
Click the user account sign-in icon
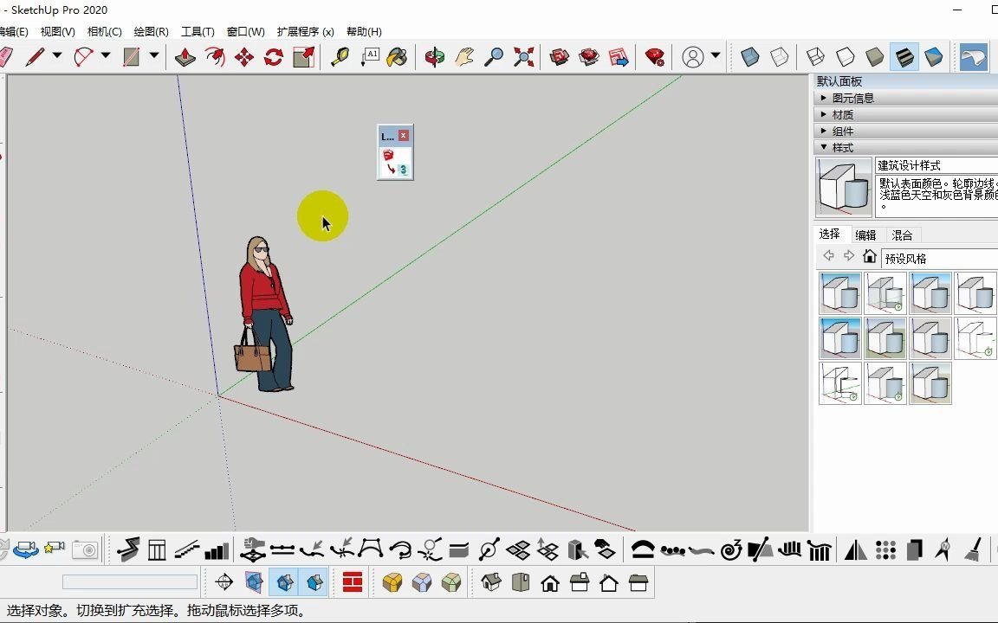(693, 57)
